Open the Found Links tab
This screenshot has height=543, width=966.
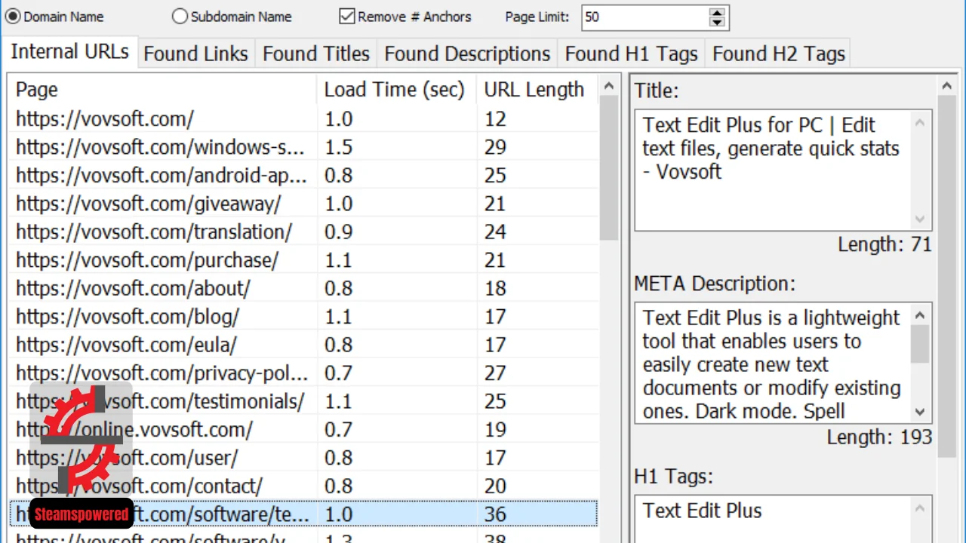(x=196, y=54)
